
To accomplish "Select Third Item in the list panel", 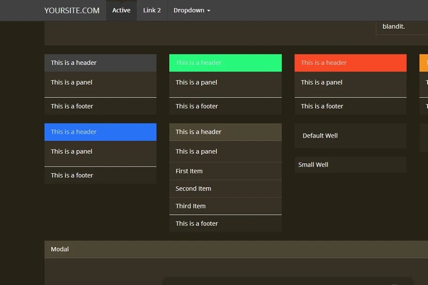I will tap(225, 206).
